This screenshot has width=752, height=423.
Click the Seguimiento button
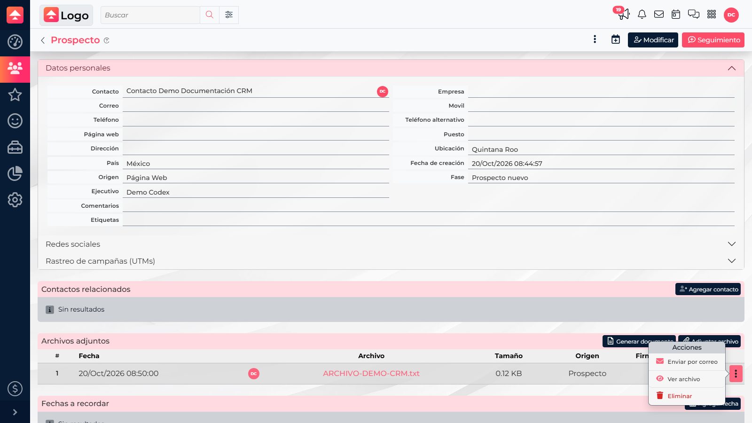pyautogui.click(x=713, y=40)
